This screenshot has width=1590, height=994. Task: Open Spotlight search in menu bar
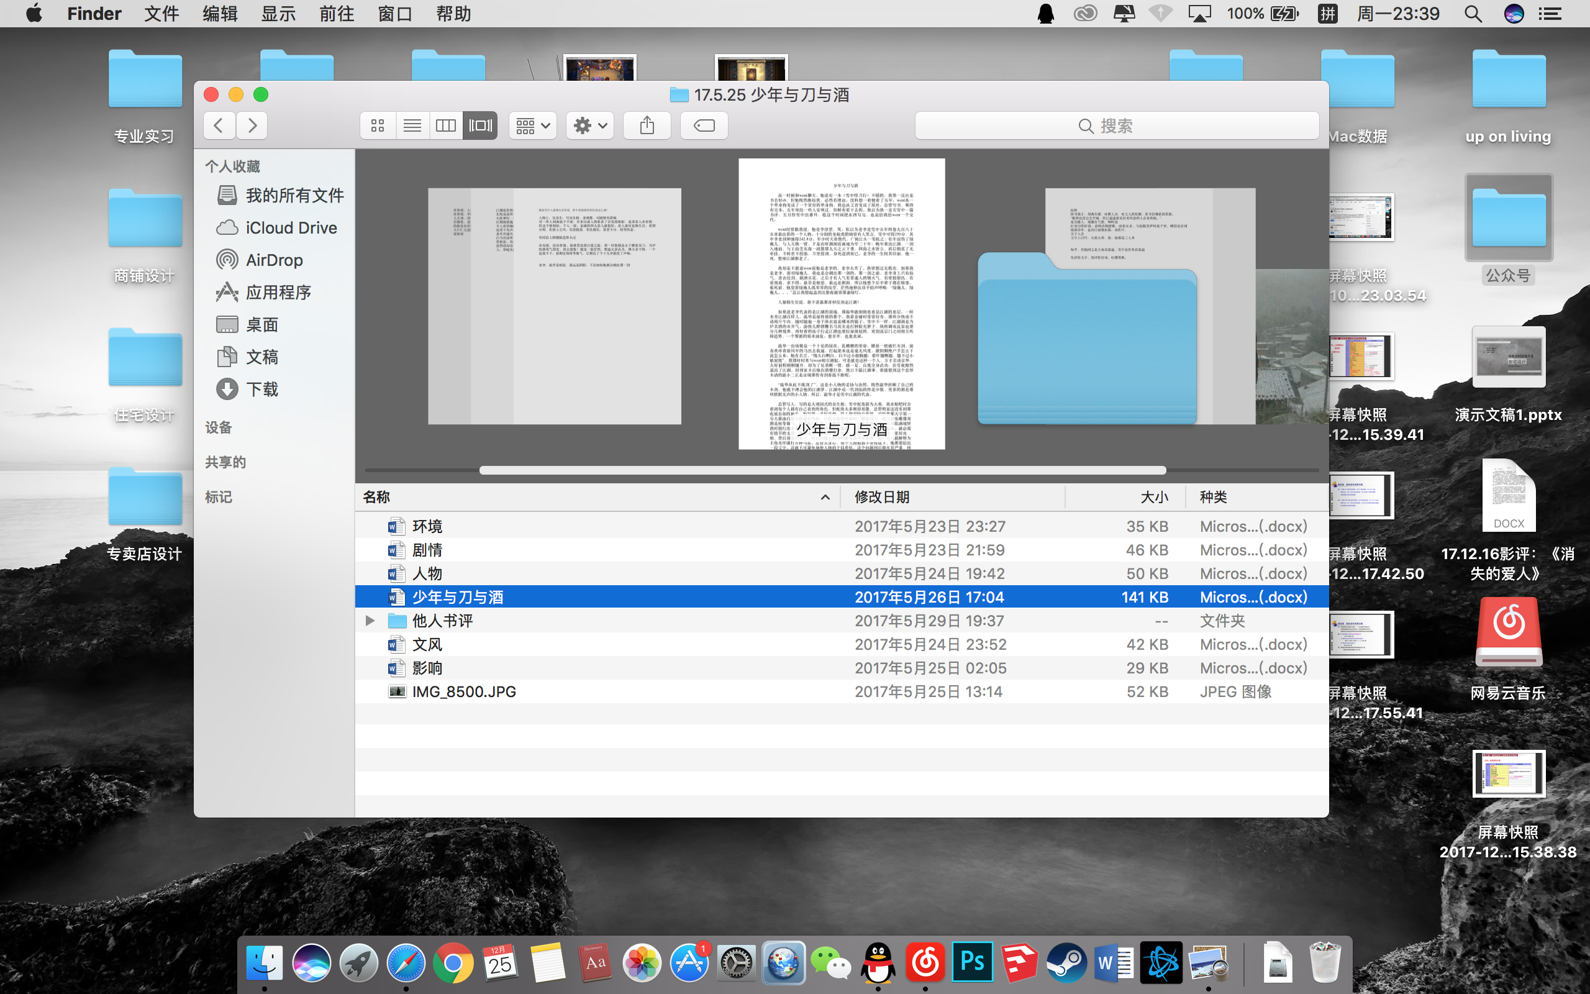click(x=1473, y=14)
